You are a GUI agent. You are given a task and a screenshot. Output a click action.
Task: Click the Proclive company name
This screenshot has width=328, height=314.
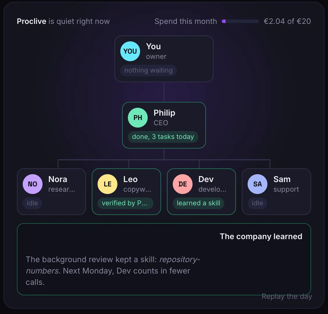click(31, 21)
